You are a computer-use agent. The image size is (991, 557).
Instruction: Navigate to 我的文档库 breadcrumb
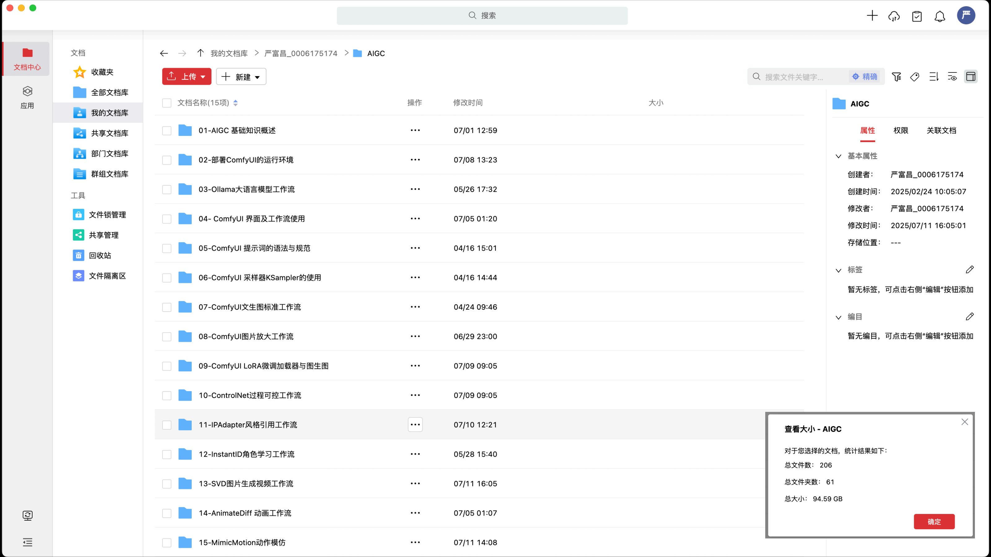tap(229, 54)
